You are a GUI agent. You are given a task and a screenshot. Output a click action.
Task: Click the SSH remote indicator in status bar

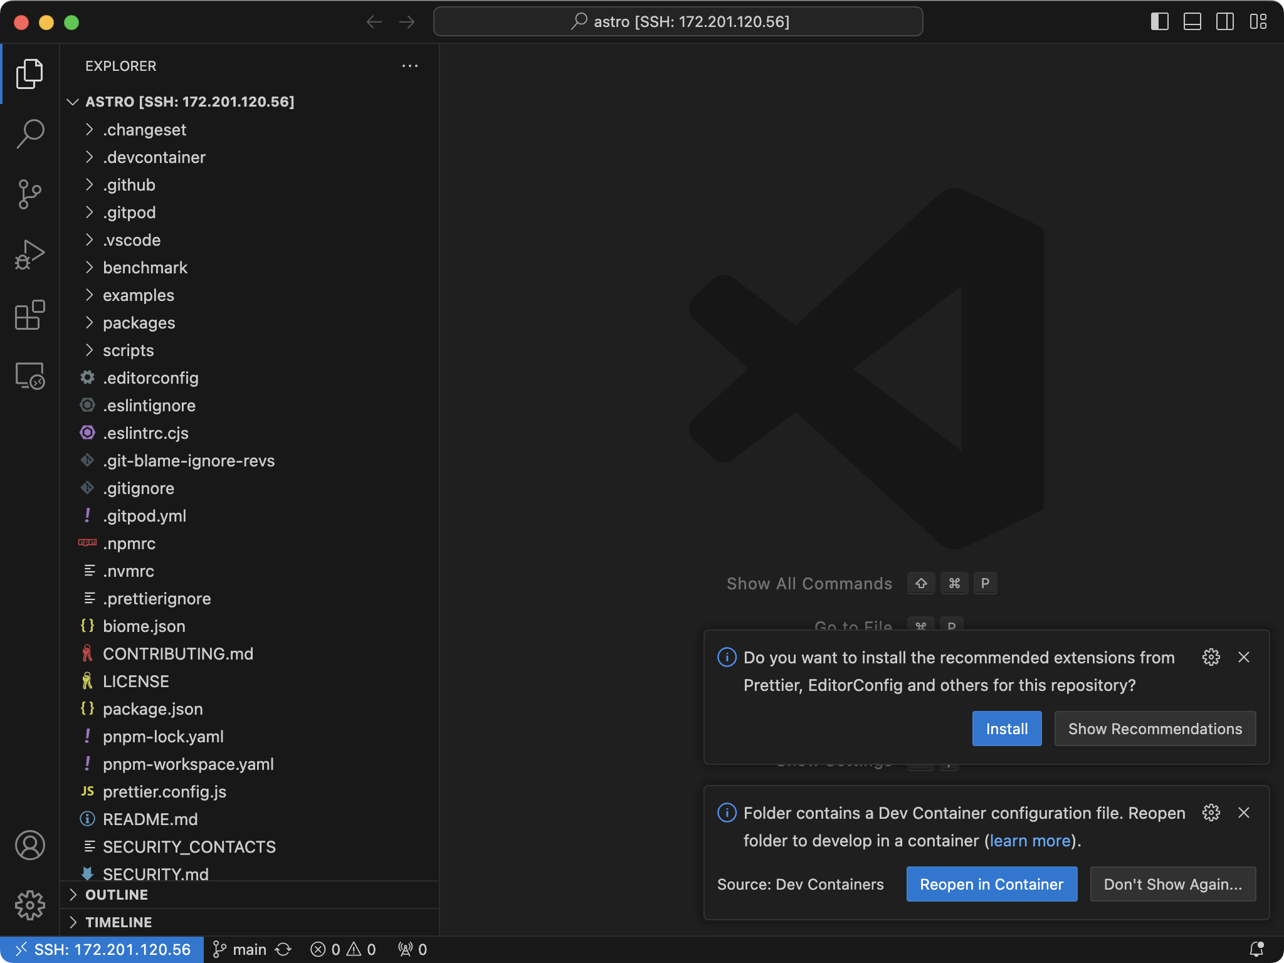[x=102, y=949]
